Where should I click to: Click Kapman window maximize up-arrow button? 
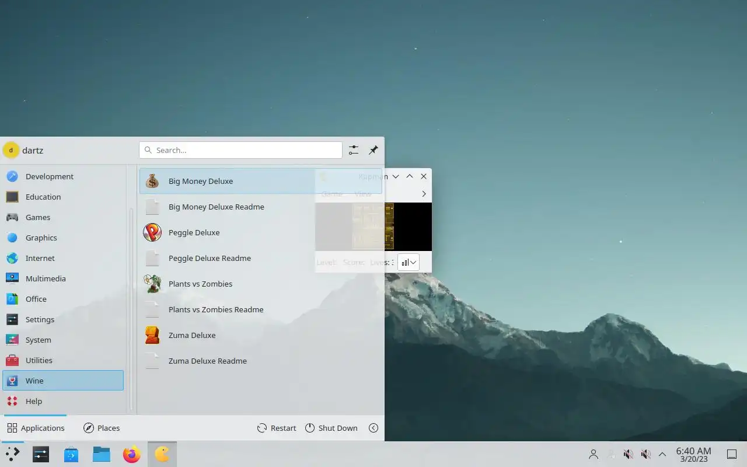[410, 176]
